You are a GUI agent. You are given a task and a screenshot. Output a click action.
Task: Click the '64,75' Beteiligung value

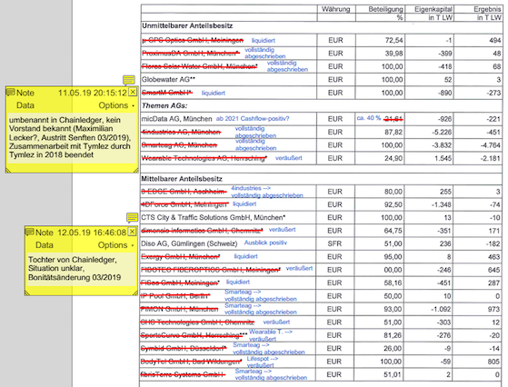tap(393, 231)
